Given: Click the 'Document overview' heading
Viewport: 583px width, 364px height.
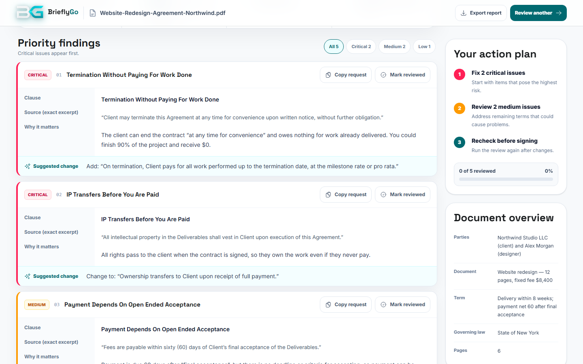Looking at the screenshot, I should (504, 218).
